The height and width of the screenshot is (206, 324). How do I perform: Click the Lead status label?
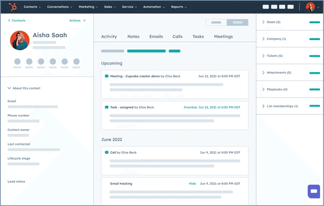pyautogui.click(x=16, y=182)
